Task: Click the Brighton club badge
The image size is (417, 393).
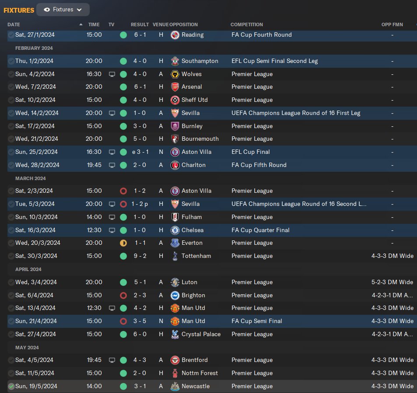Action: (x=175, y=295)
